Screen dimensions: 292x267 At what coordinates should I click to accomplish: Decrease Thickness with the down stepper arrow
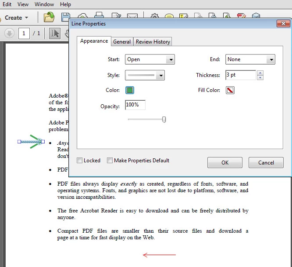coord(260,77)
